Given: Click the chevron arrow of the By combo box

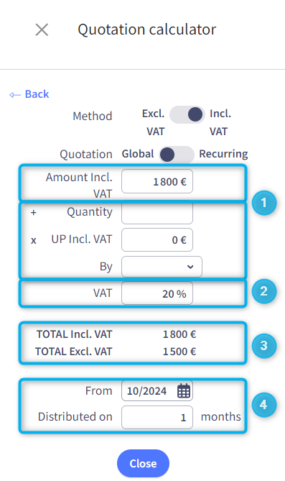Looking at the screenshot, I should pyautogui.click(x=190, y=267).
